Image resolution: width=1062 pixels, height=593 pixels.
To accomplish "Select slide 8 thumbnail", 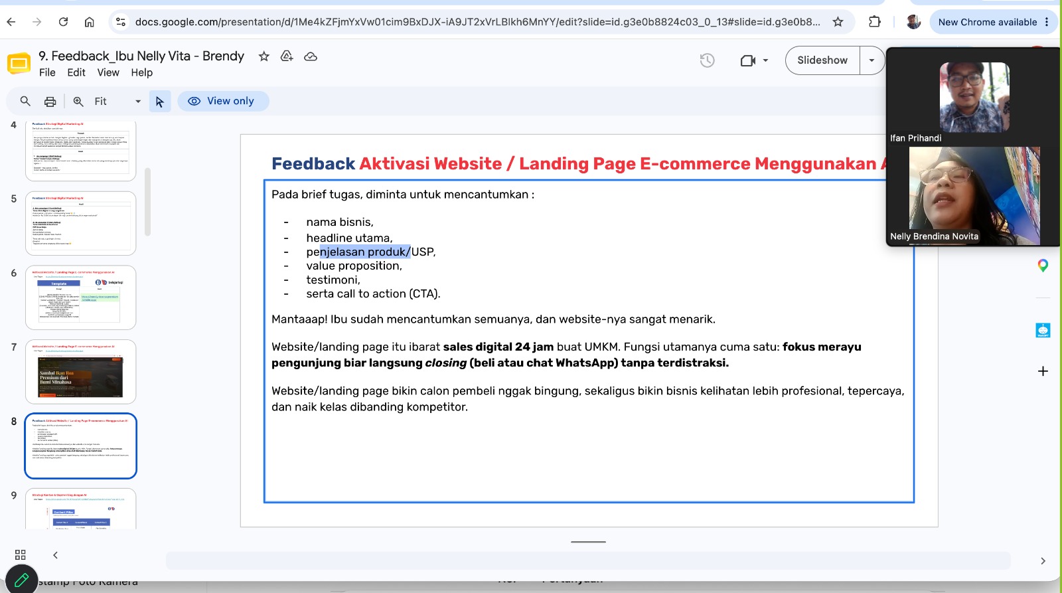I will click(81, 446).
